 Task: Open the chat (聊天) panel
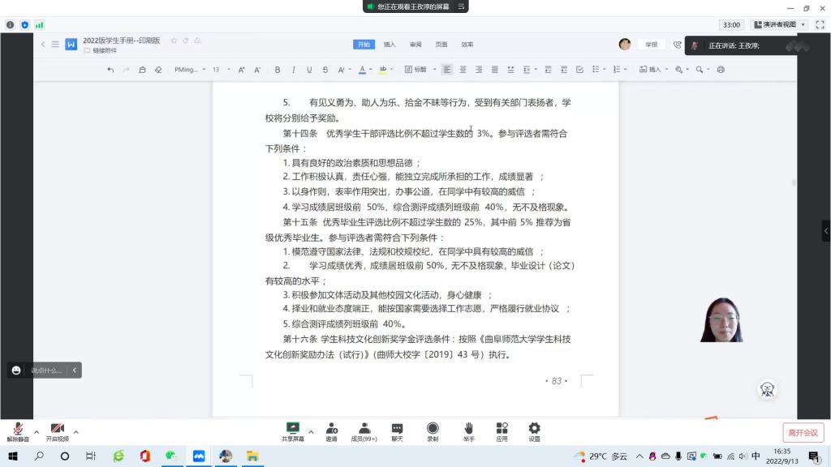tap(397, 431)
